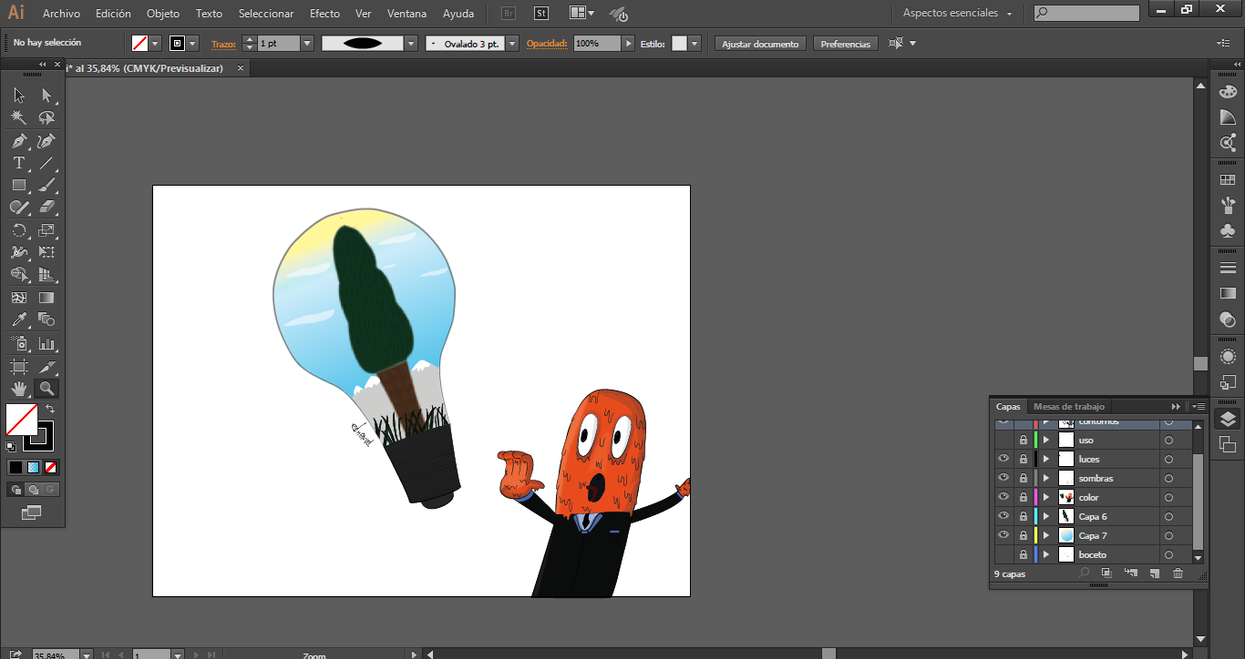This screenshot has width=1245, height=659.
Task: Open the Aspectos esenciales workspace dropdown
Action: (x=957, y=14)
